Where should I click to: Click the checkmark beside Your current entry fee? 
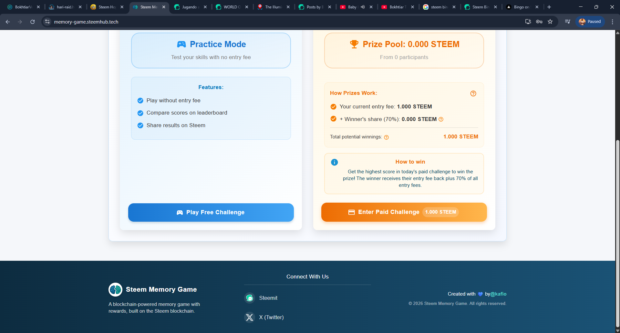[334, 107]
